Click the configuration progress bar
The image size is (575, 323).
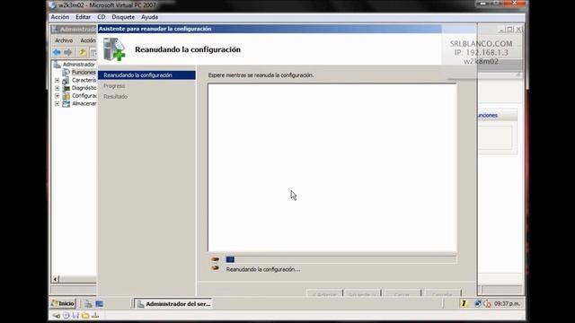point(341,259)
